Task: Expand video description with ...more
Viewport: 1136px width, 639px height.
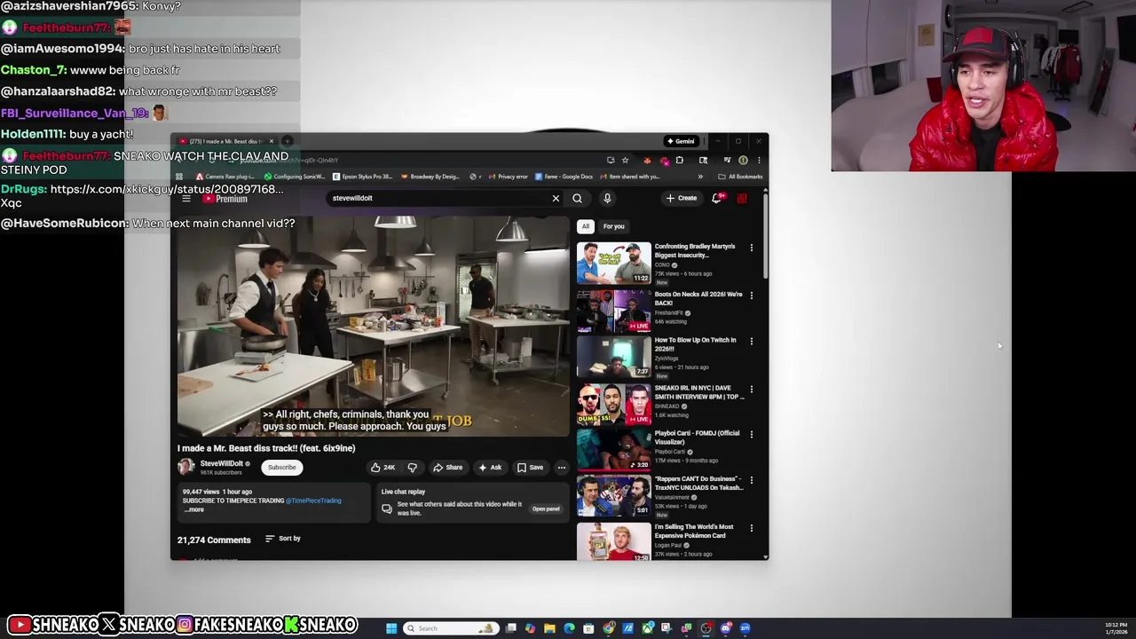Action: [x=194, y=509]
